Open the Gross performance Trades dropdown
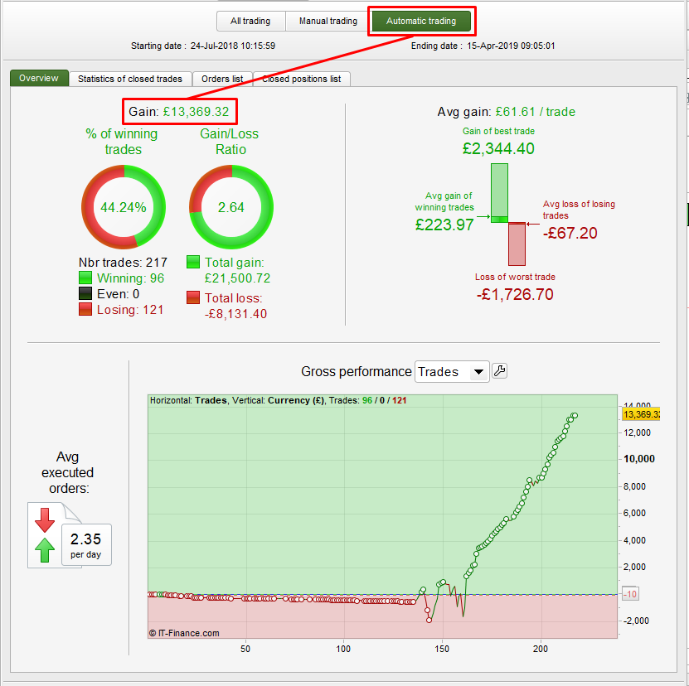The height and width of the screenshot is (686, 689). pos(452,372)
